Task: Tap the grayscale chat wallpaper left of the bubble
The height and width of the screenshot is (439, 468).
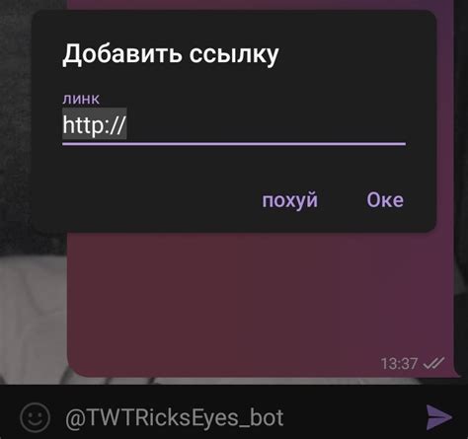Action: click(33, 313)
